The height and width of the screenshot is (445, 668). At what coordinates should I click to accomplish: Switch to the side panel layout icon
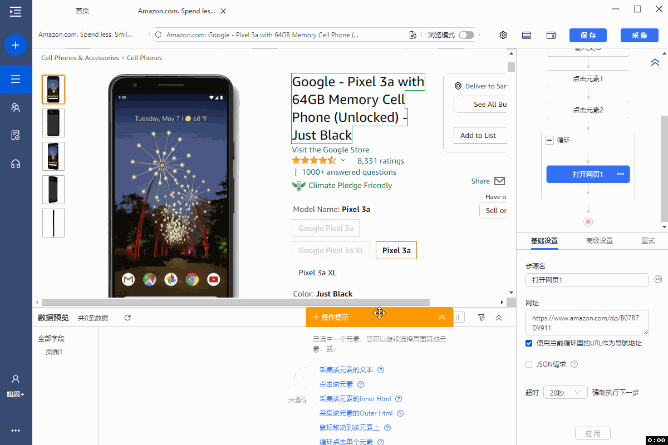(x=551, y=35)
